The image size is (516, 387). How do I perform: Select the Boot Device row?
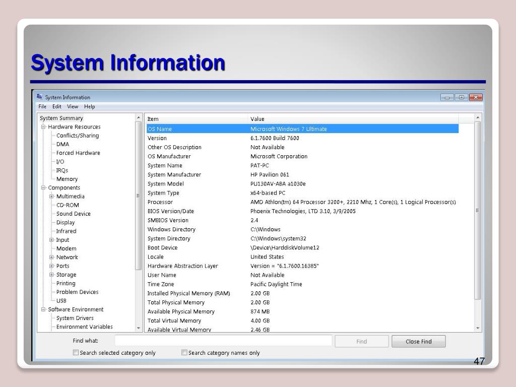pos(302,248)
